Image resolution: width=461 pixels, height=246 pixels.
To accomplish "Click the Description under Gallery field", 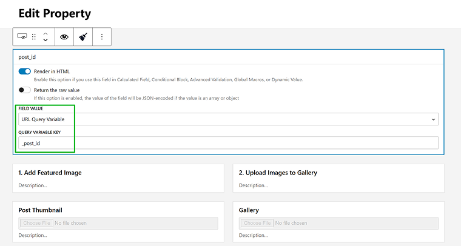I will 253,236.
